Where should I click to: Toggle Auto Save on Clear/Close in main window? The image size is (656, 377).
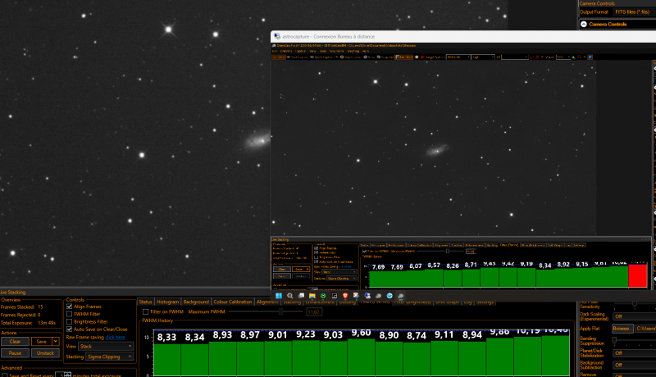70,329
